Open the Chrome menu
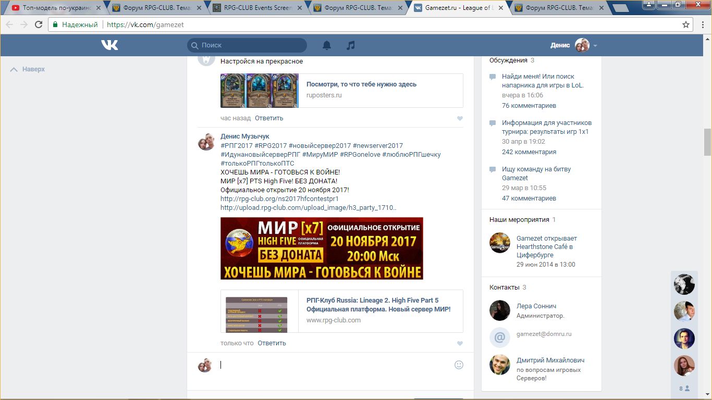The height and width of the screenshot is (400, 712). pos(703,24)
